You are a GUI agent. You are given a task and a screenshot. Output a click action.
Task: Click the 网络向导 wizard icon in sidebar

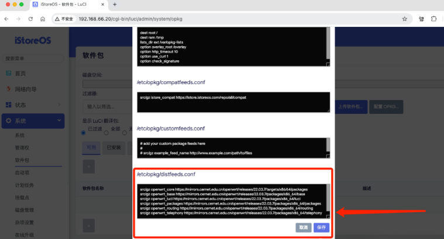pyautogui.click(x=9, y=89)
